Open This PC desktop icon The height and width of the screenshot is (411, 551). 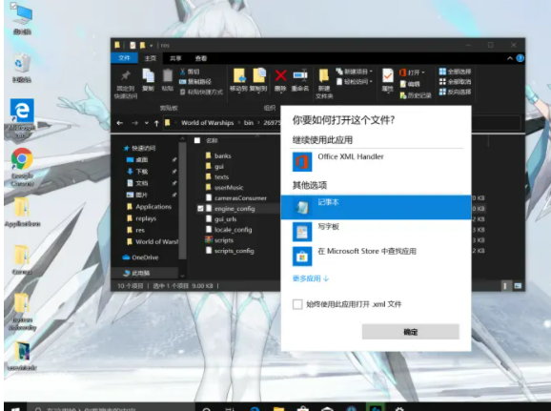[22, 19]
